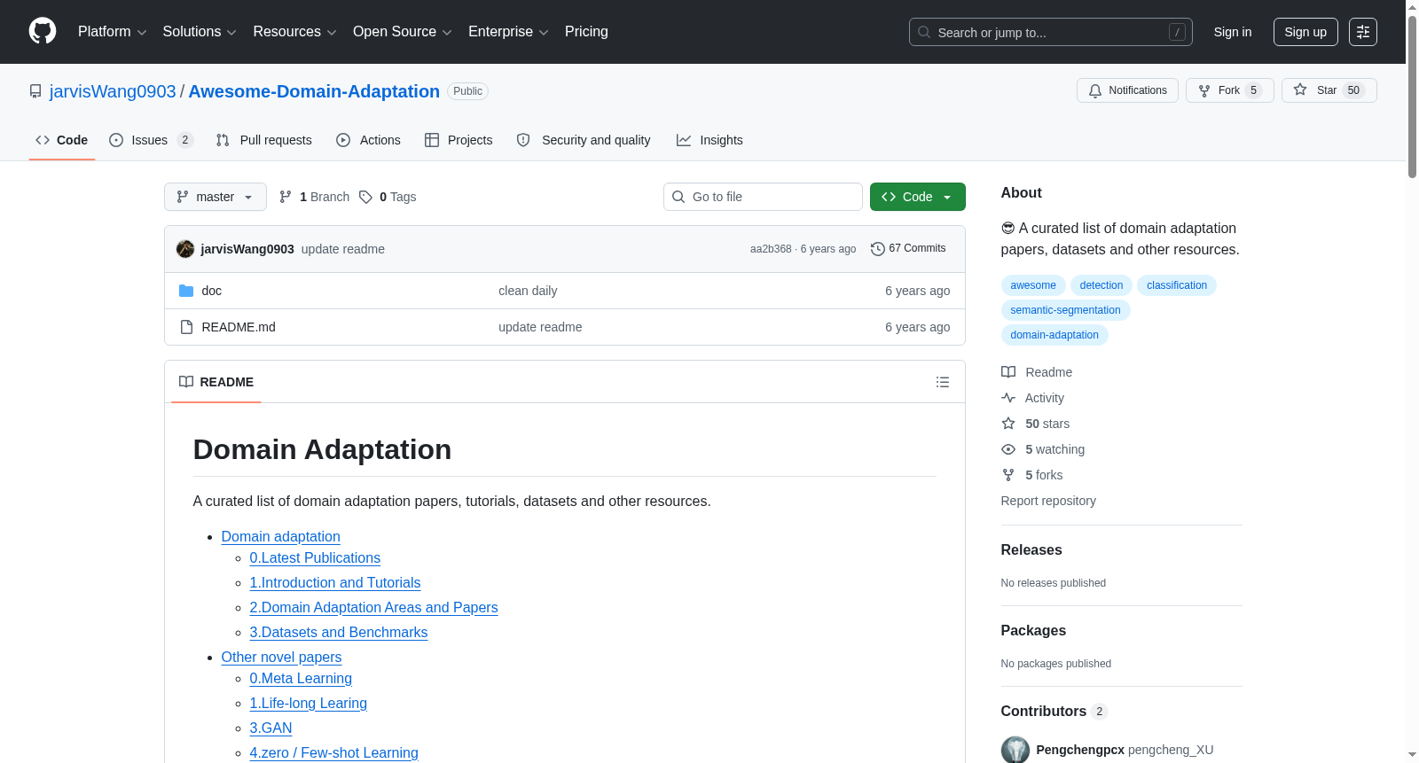This screenshot has width=1419, height=763.
Task: Click the book icon in README header
Action: click(186, 382)
